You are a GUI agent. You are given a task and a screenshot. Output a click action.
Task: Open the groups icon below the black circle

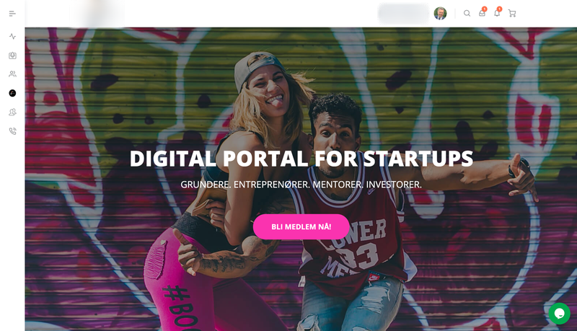pyautogui.click(x=12, y=112)
